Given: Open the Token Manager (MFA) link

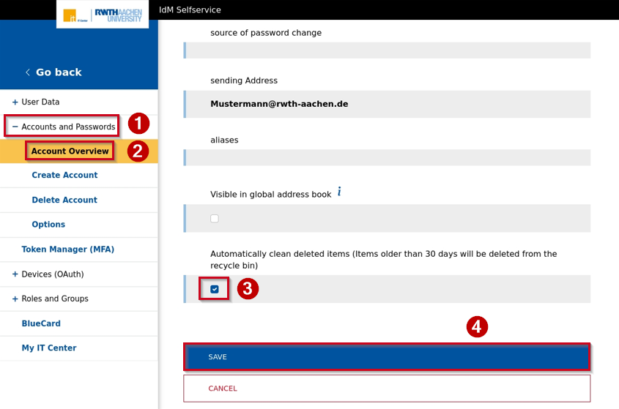Looking at the screenshot, I should pyautogui.click(x=68, y=249).
